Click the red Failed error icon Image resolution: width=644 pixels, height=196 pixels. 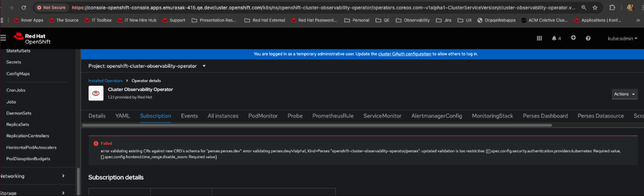96,144
